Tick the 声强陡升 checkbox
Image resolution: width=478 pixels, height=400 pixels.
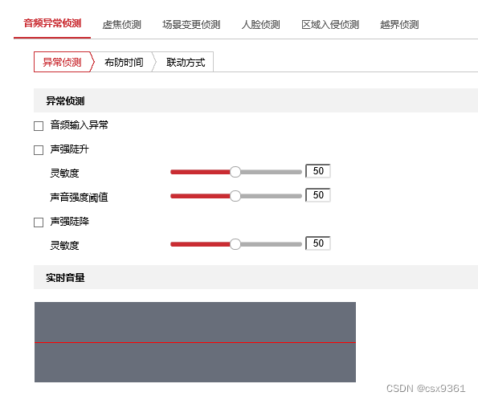pos(39,150)
